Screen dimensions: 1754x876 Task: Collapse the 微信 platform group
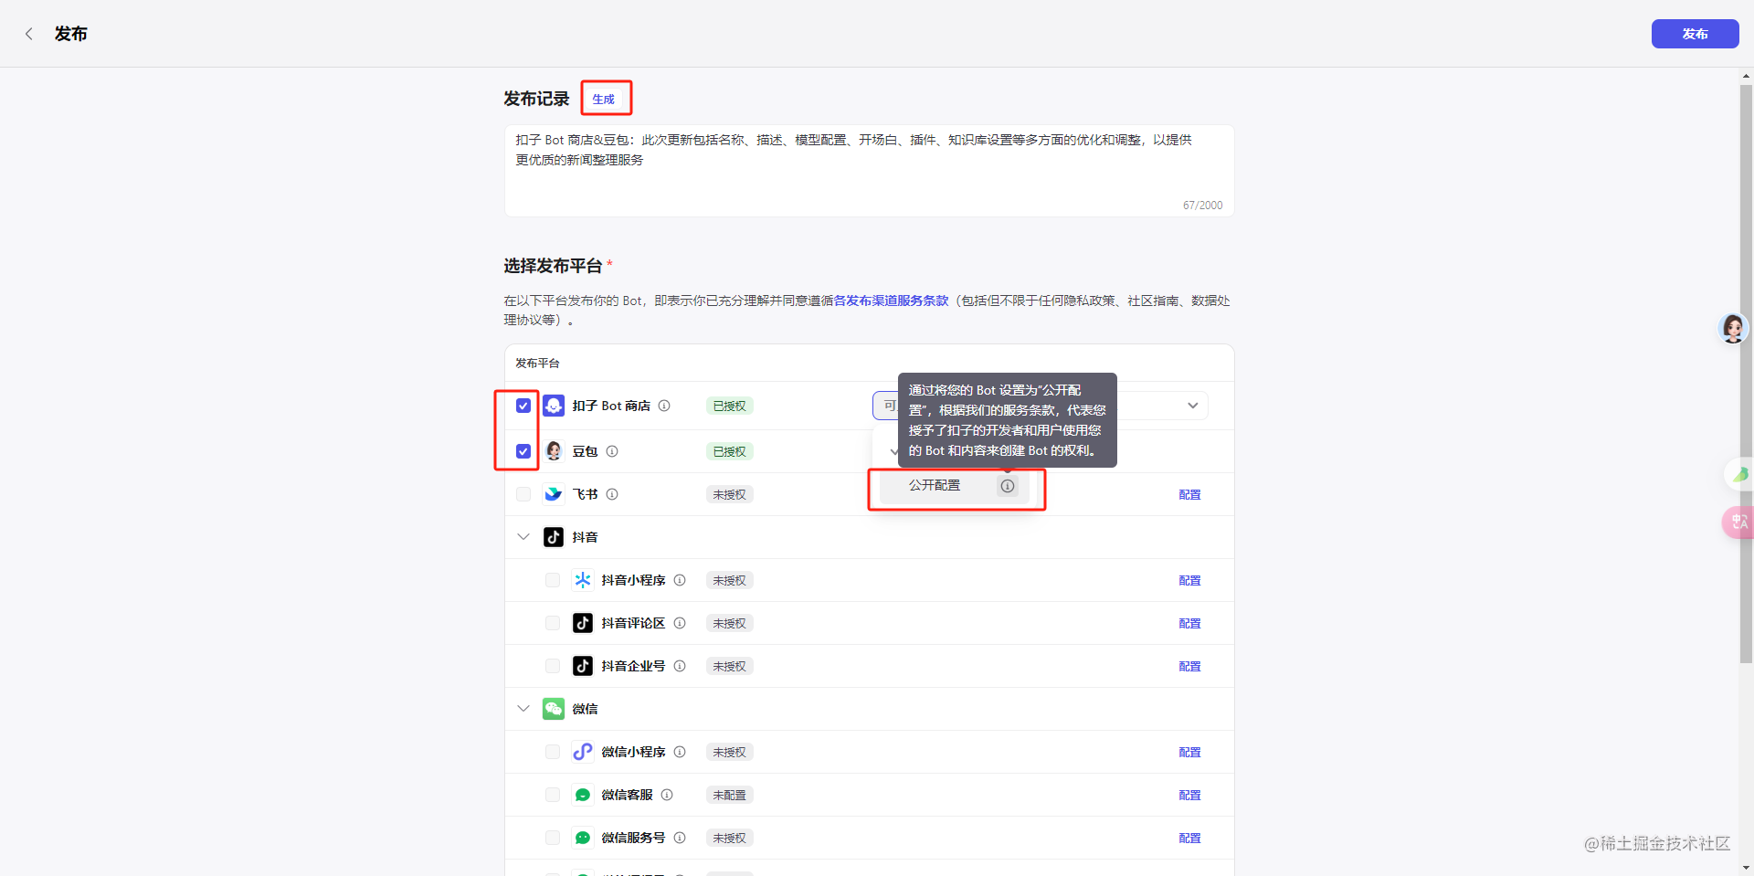tap(523, 709)
